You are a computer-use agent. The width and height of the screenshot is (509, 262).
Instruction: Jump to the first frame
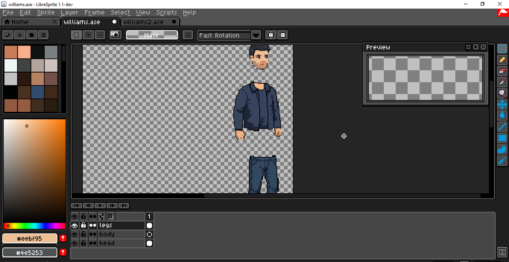pos(76,205)
